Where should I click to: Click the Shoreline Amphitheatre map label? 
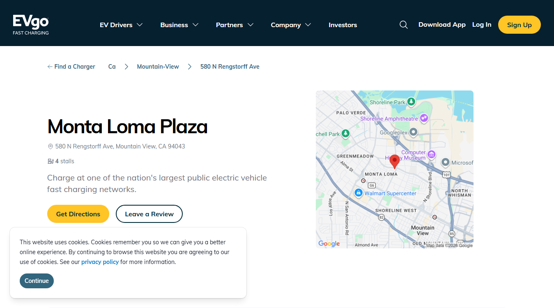[x=389, y=119]
